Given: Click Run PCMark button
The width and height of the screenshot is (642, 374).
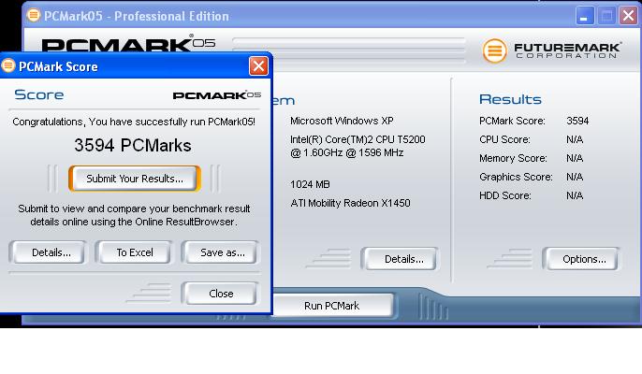Looking at the screenshot, I should point(332,306).
